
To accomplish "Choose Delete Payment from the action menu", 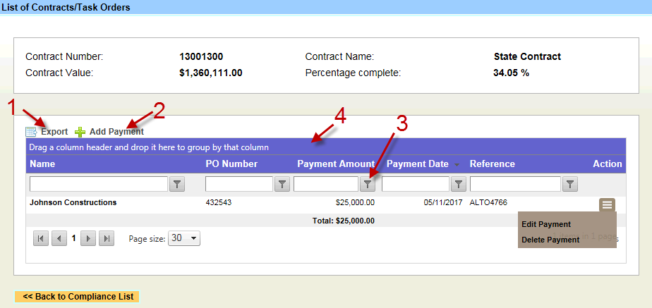I will 550,240.
